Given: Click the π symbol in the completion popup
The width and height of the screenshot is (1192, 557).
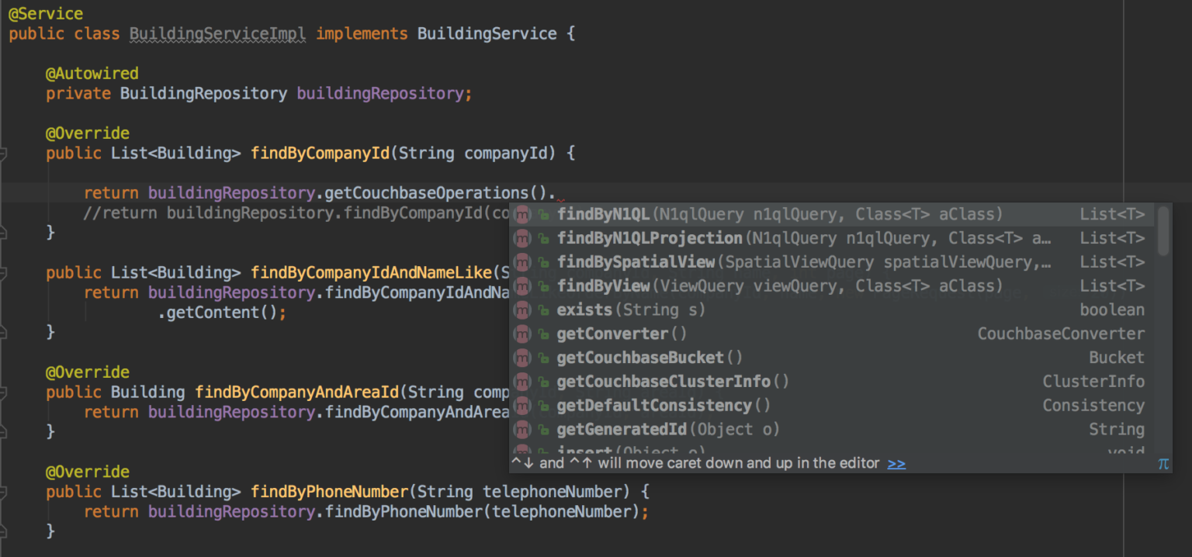Looking at the screenshot, I should click(x=1163, y=462).
